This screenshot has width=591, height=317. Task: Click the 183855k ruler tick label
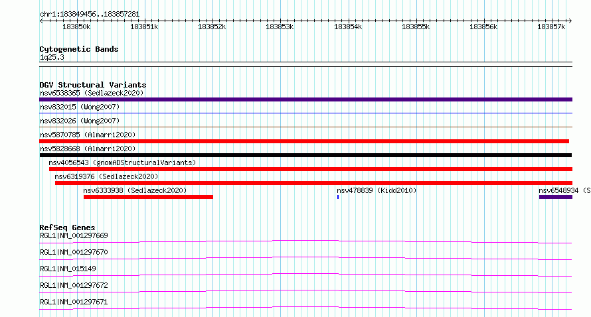coord(416,27)
